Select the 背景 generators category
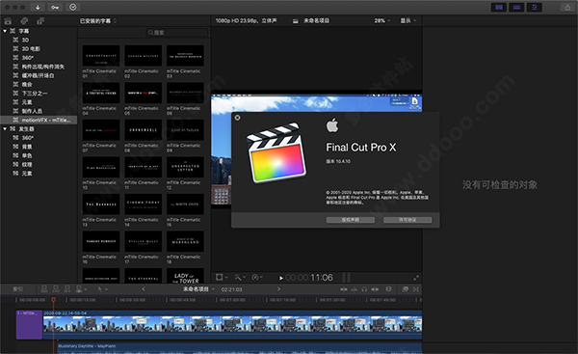This screenshot has width=578, height=354. point(39,147)
